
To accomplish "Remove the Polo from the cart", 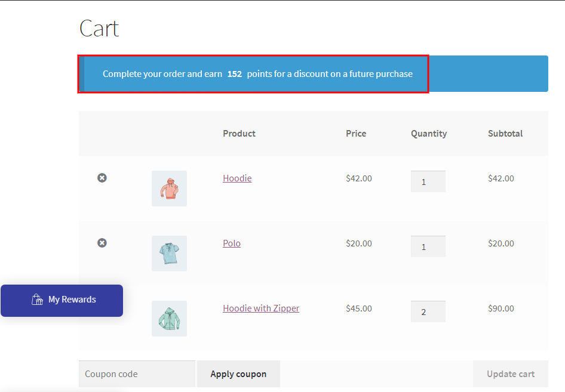I will 102,243.
